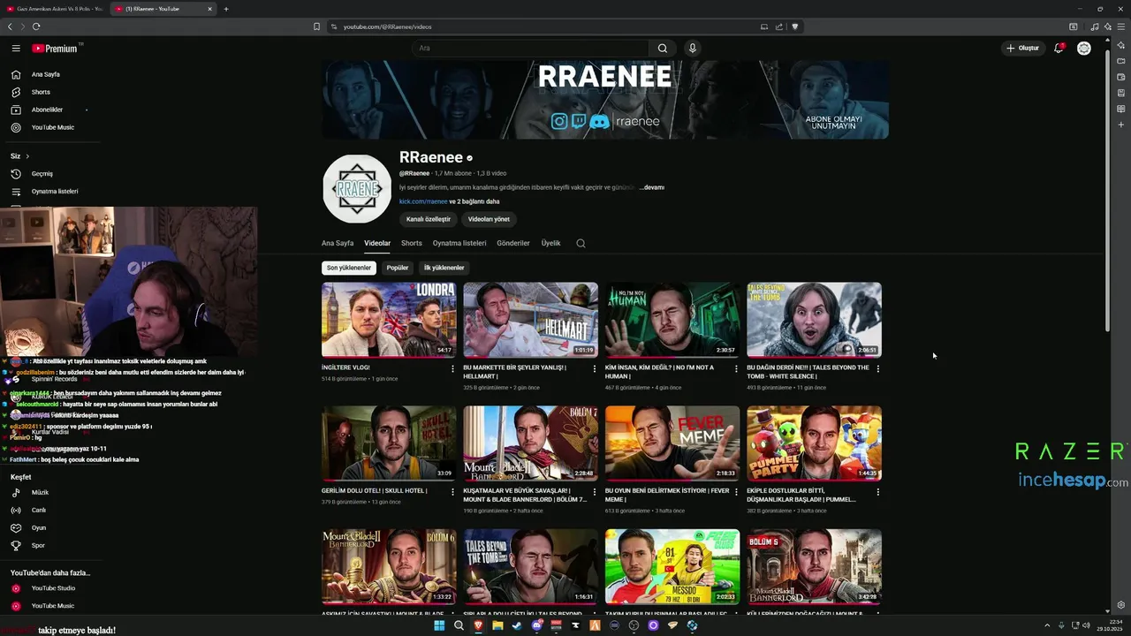Image resolution: width=1131 pixels, height=636 pixels.
Task: Open the kick.com/rraenee link
Action: 423,201
